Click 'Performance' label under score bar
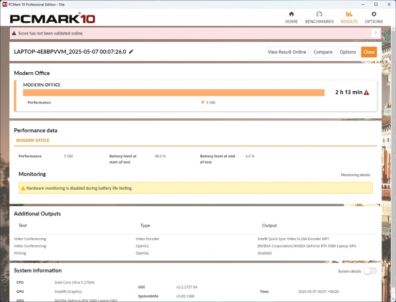This screenshot has width=396, height=302. click(39, 102)
